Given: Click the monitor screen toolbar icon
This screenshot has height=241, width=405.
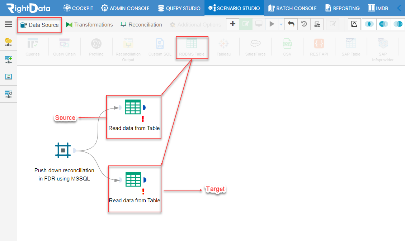Looking at the screenshot, I should point(259,24).
